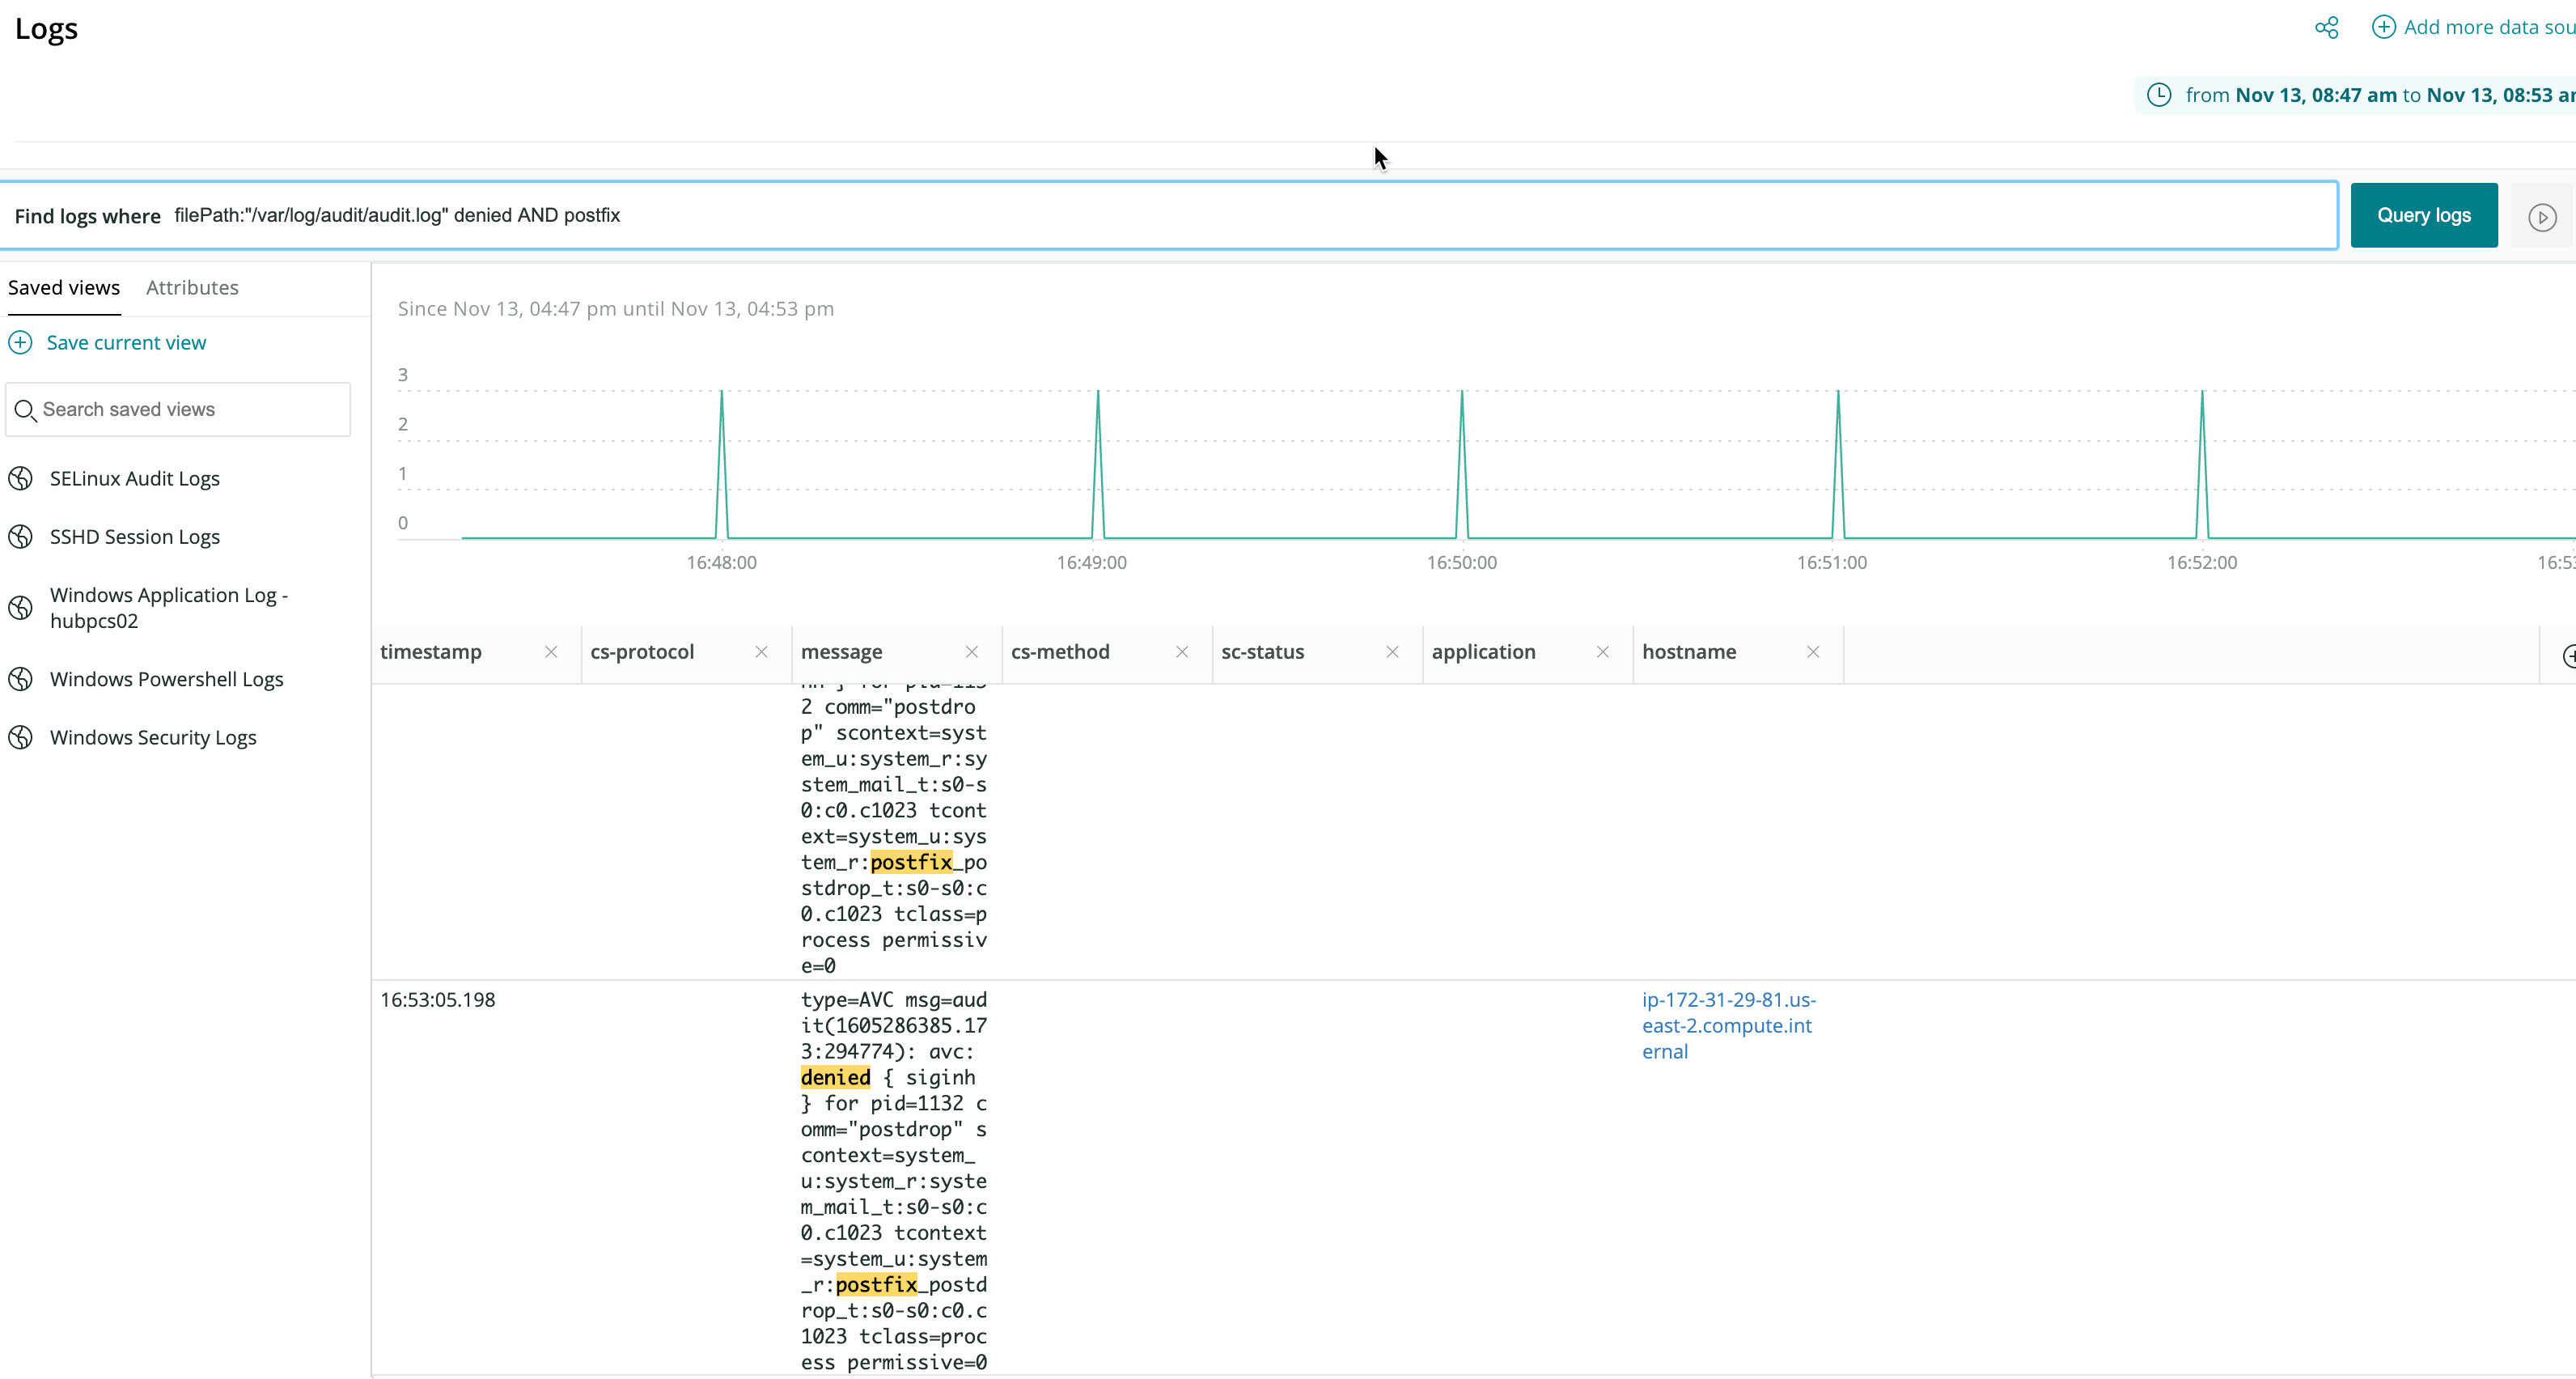The width and height of the screenshot is (2576, 1379).
Task: Click the 'Since Nov 13, 04:47 pm' chart caption
Action: pyautogui.click(x=616, y=309)
